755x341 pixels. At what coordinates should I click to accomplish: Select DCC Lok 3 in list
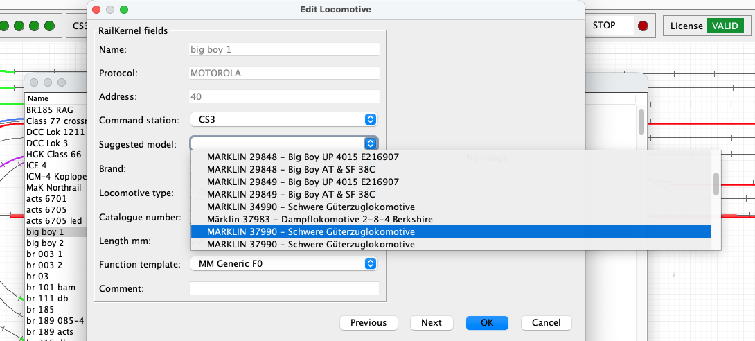pos(56,143)
